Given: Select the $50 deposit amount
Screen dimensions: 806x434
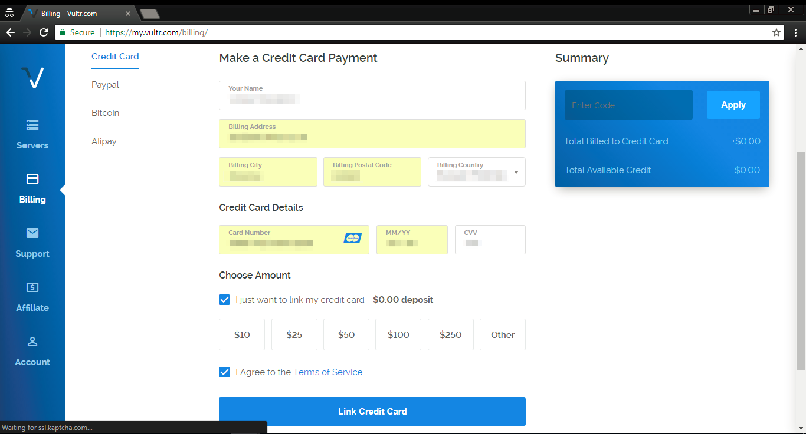Looking at the screenshot, I should (346, 334).
